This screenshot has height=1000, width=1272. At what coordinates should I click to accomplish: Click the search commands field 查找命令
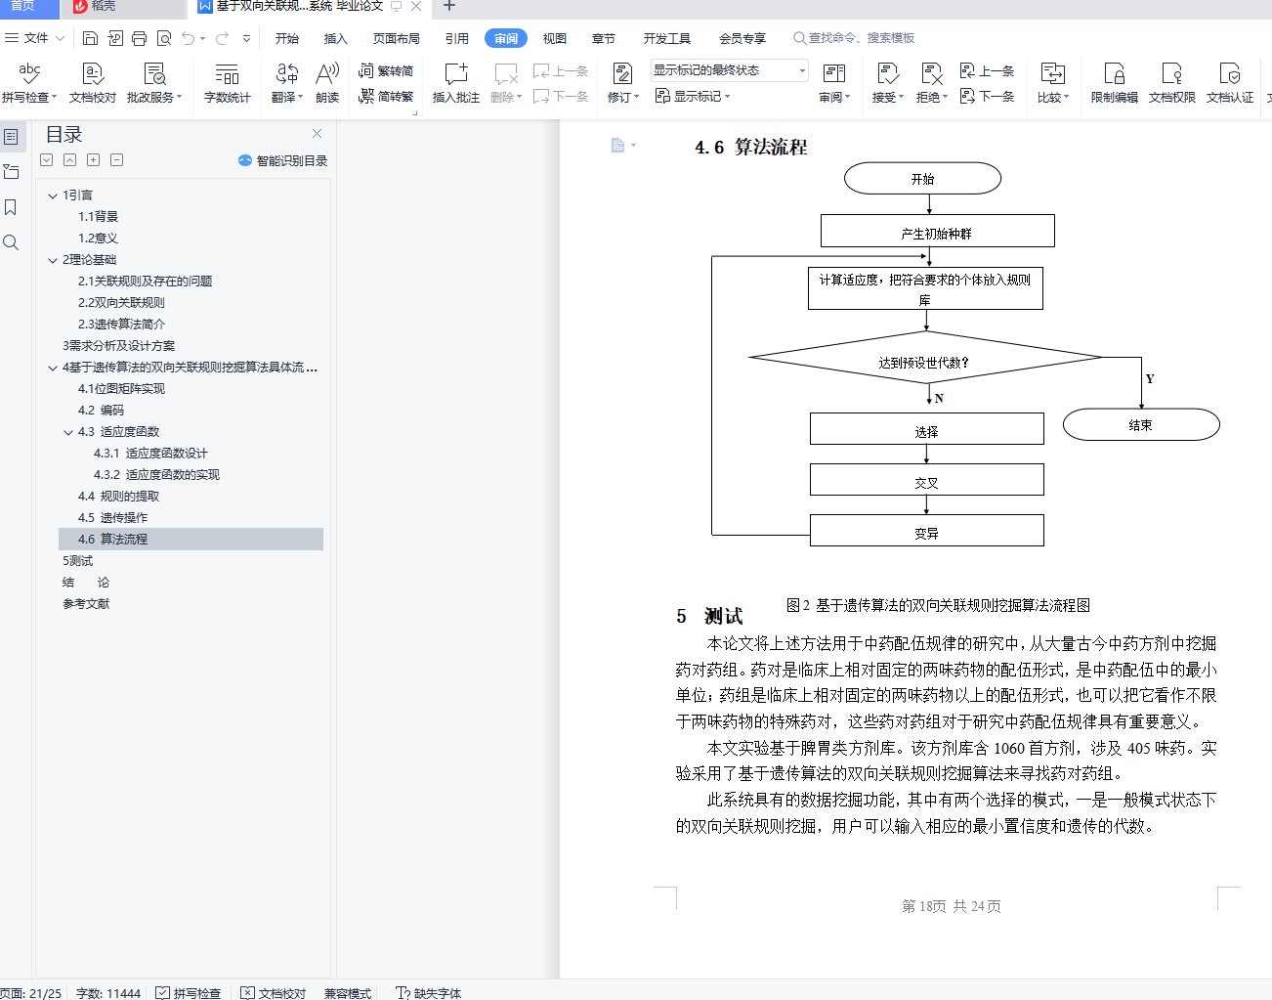pyautogui.click(x=854, y=38)
